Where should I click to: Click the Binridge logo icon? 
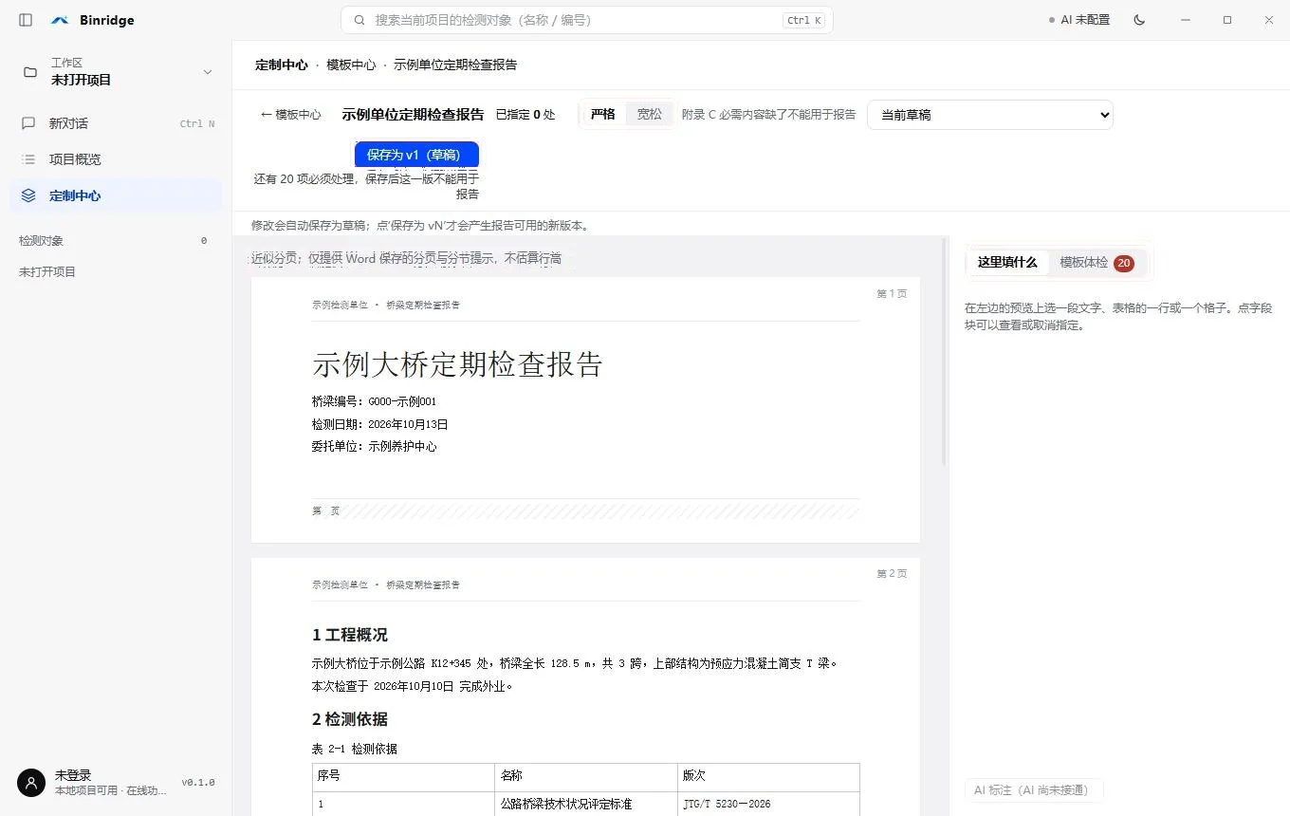point(60,20)
